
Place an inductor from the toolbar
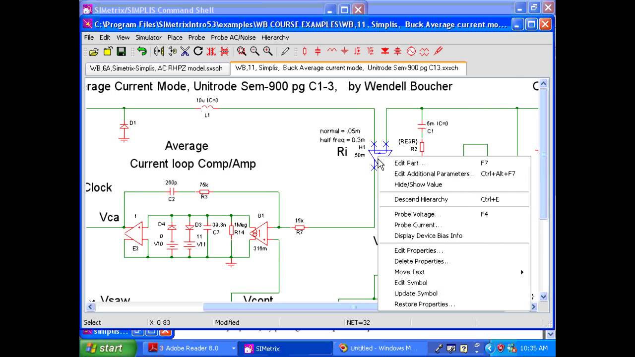[x=331, y=51]
